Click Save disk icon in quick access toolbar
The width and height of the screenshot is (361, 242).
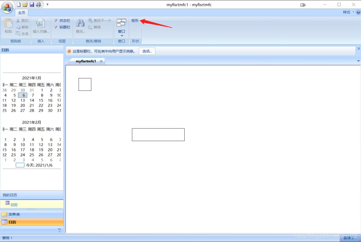32,4
